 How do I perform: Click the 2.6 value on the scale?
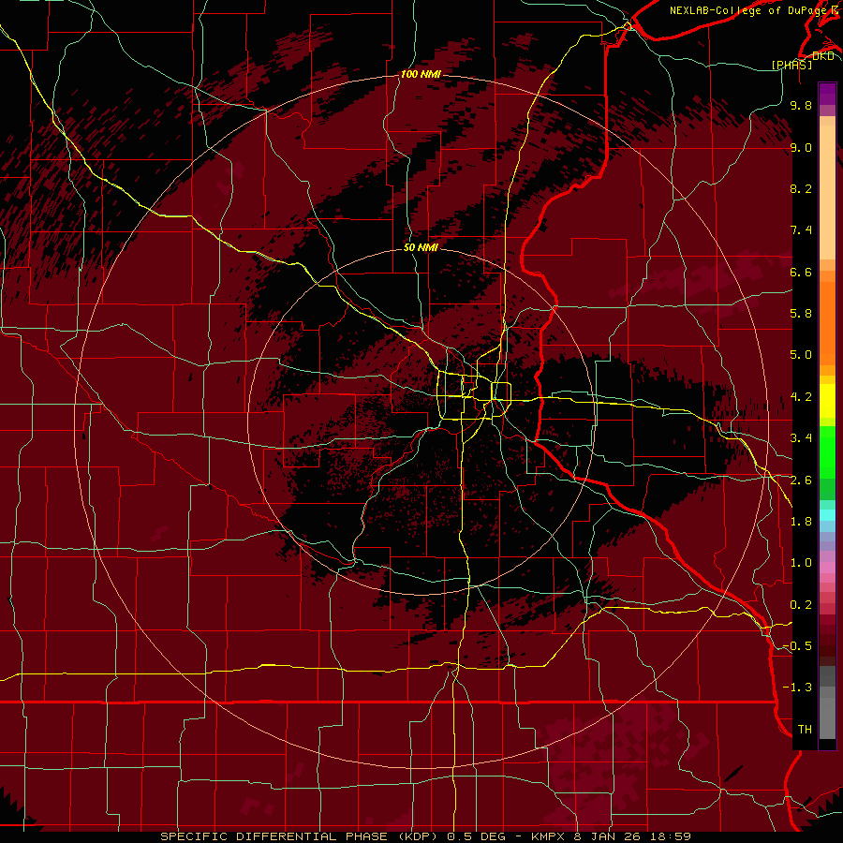tap(801, 481)
